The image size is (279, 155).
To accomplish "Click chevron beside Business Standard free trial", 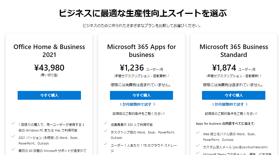I will click(x=246, y=104).
